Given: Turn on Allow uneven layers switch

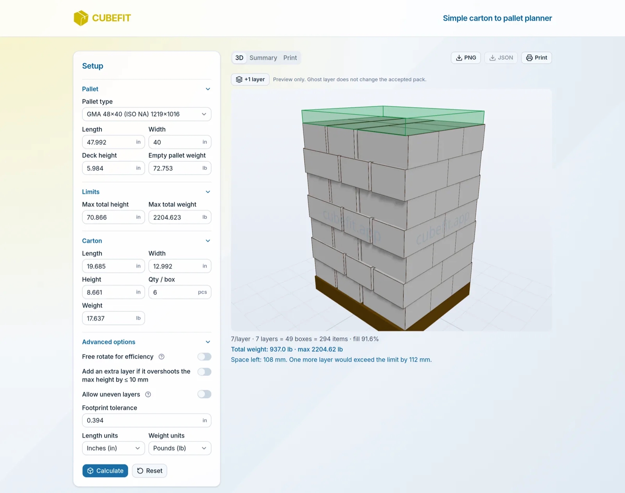Looking at the screenshot, I should (x=204, y=394).
